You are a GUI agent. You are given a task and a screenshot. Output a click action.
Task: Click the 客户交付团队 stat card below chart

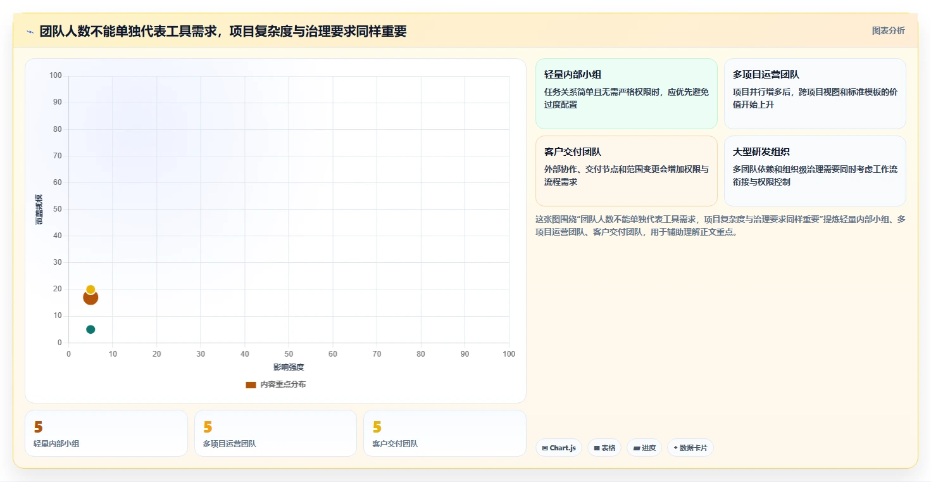click(444, 433)
